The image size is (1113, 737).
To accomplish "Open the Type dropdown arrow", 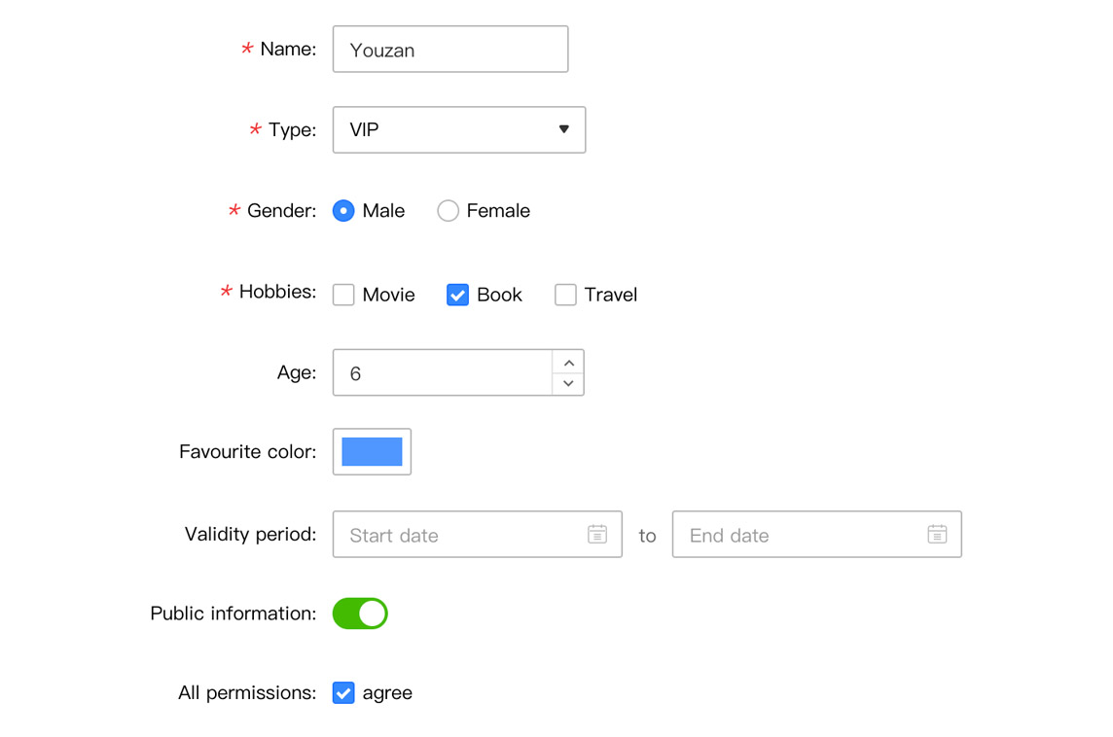I will [x=563, y=129].
